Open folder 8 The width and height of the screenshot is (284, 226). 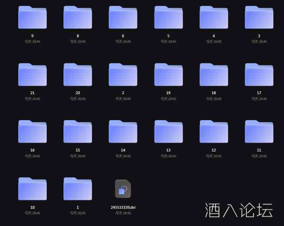point(77,18)
